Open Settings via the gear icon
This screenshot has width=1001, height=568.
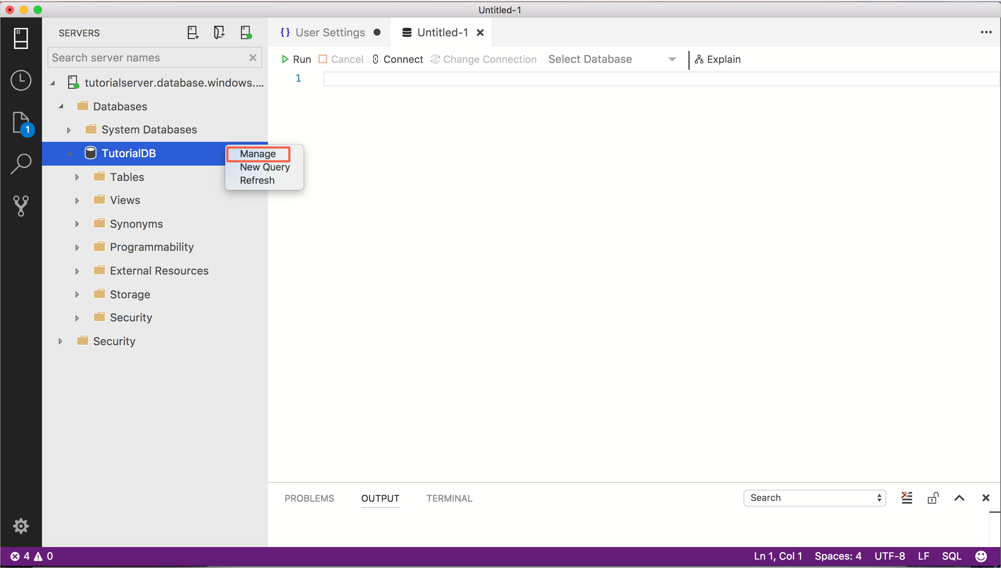coord(21,526)
